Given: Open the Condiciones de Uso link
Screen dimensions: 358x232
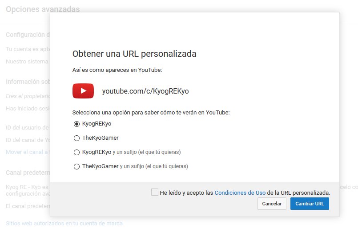Looking at the screenshot, I should click(x=240, y=193).
